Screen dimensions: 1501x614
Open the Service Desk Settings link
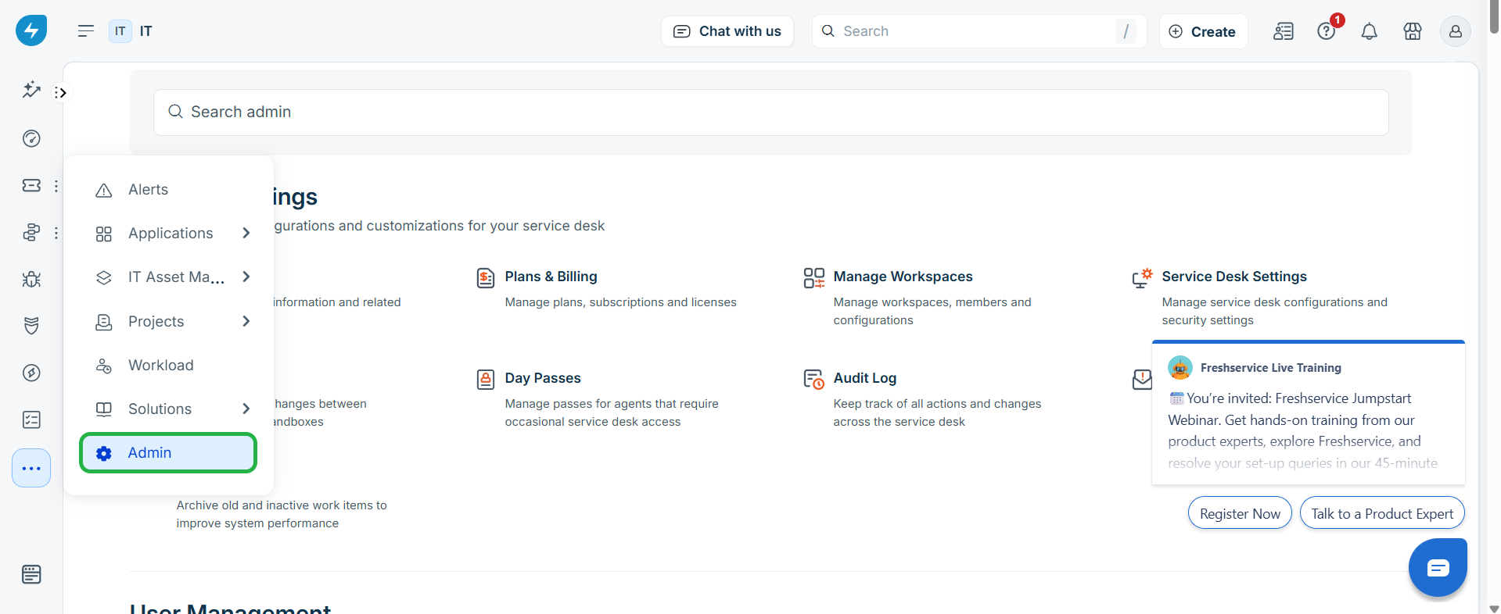coord(1234,277)
